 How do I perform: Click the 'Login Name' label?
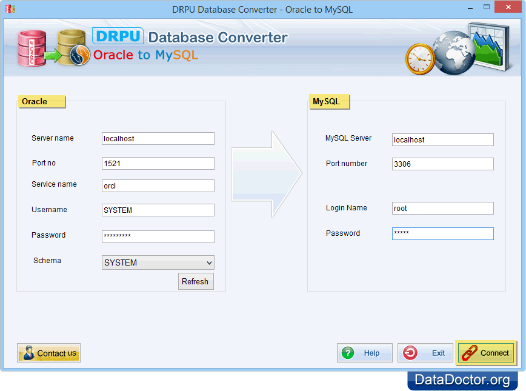347,208
